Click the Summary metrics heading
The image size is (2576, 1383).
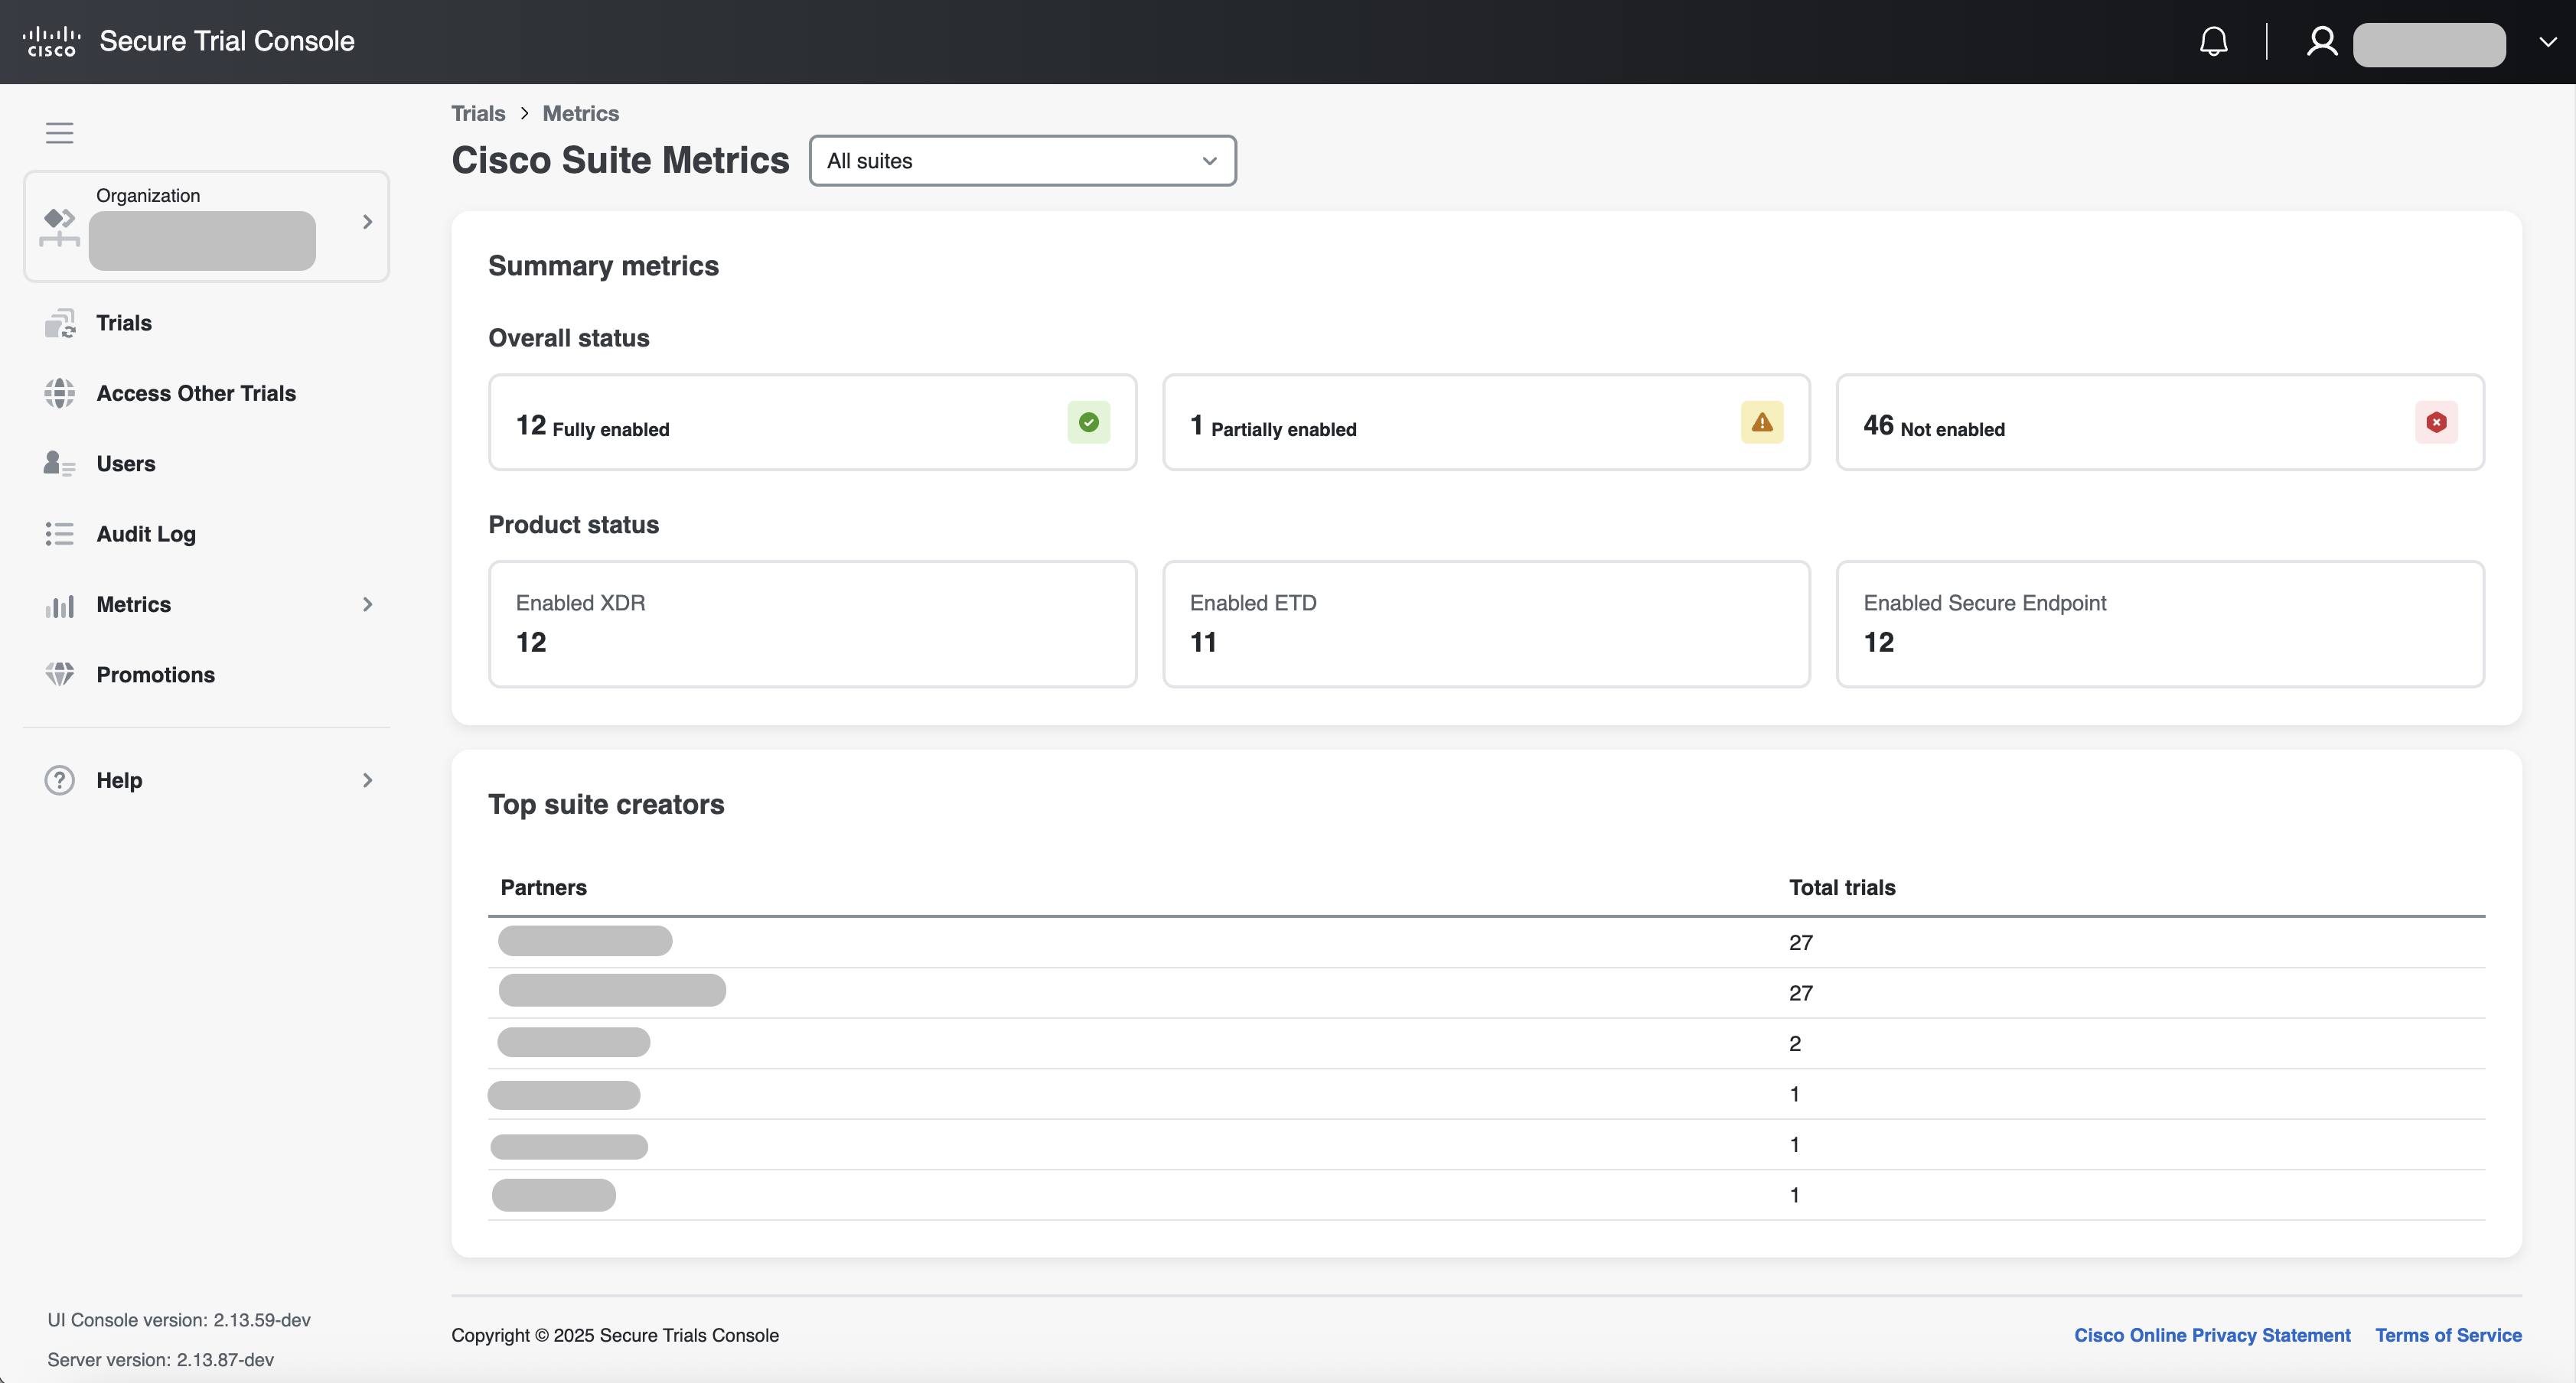coord(603,265)
